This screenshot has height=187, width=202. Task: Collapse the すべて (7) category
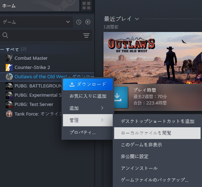(2, 49)
